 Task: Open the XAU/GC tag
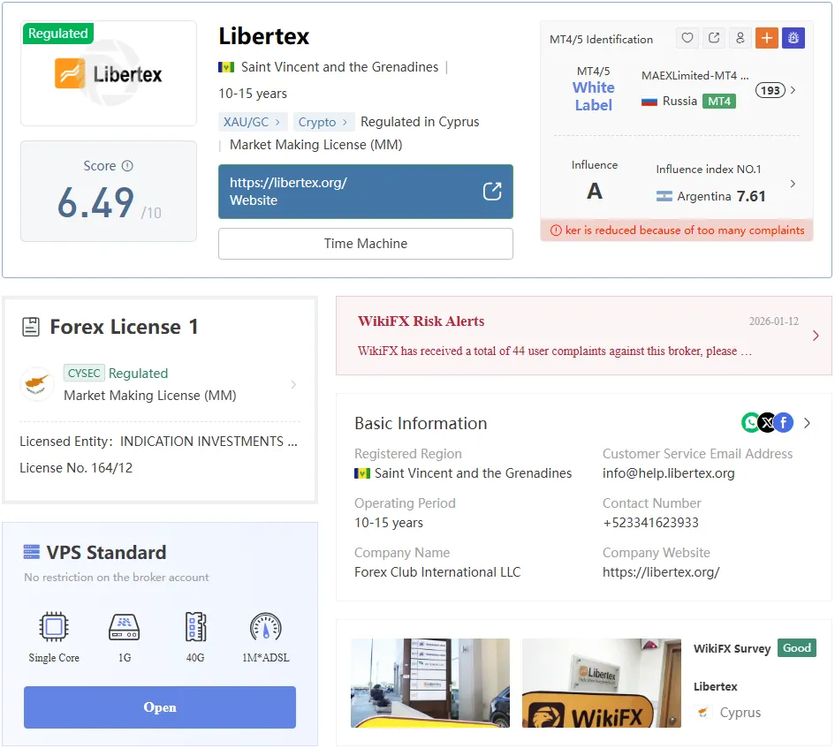click(x=253, y=122)
